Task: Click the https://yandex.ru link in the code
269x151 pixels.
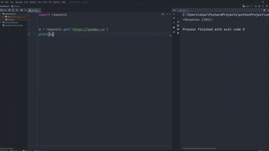Action: point(88,29)
